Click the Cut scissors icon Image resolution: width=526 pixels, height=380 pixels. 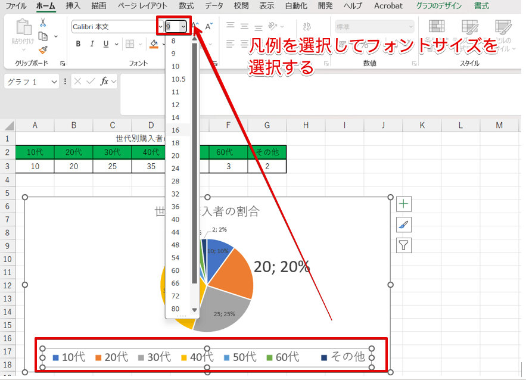(43, 23)
